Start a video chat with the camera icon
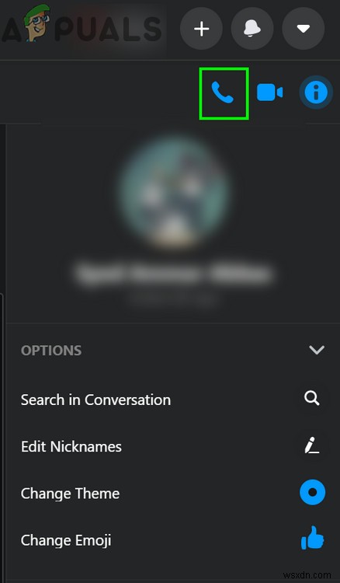Screen dimensions: 340x583 click(270, 93)
